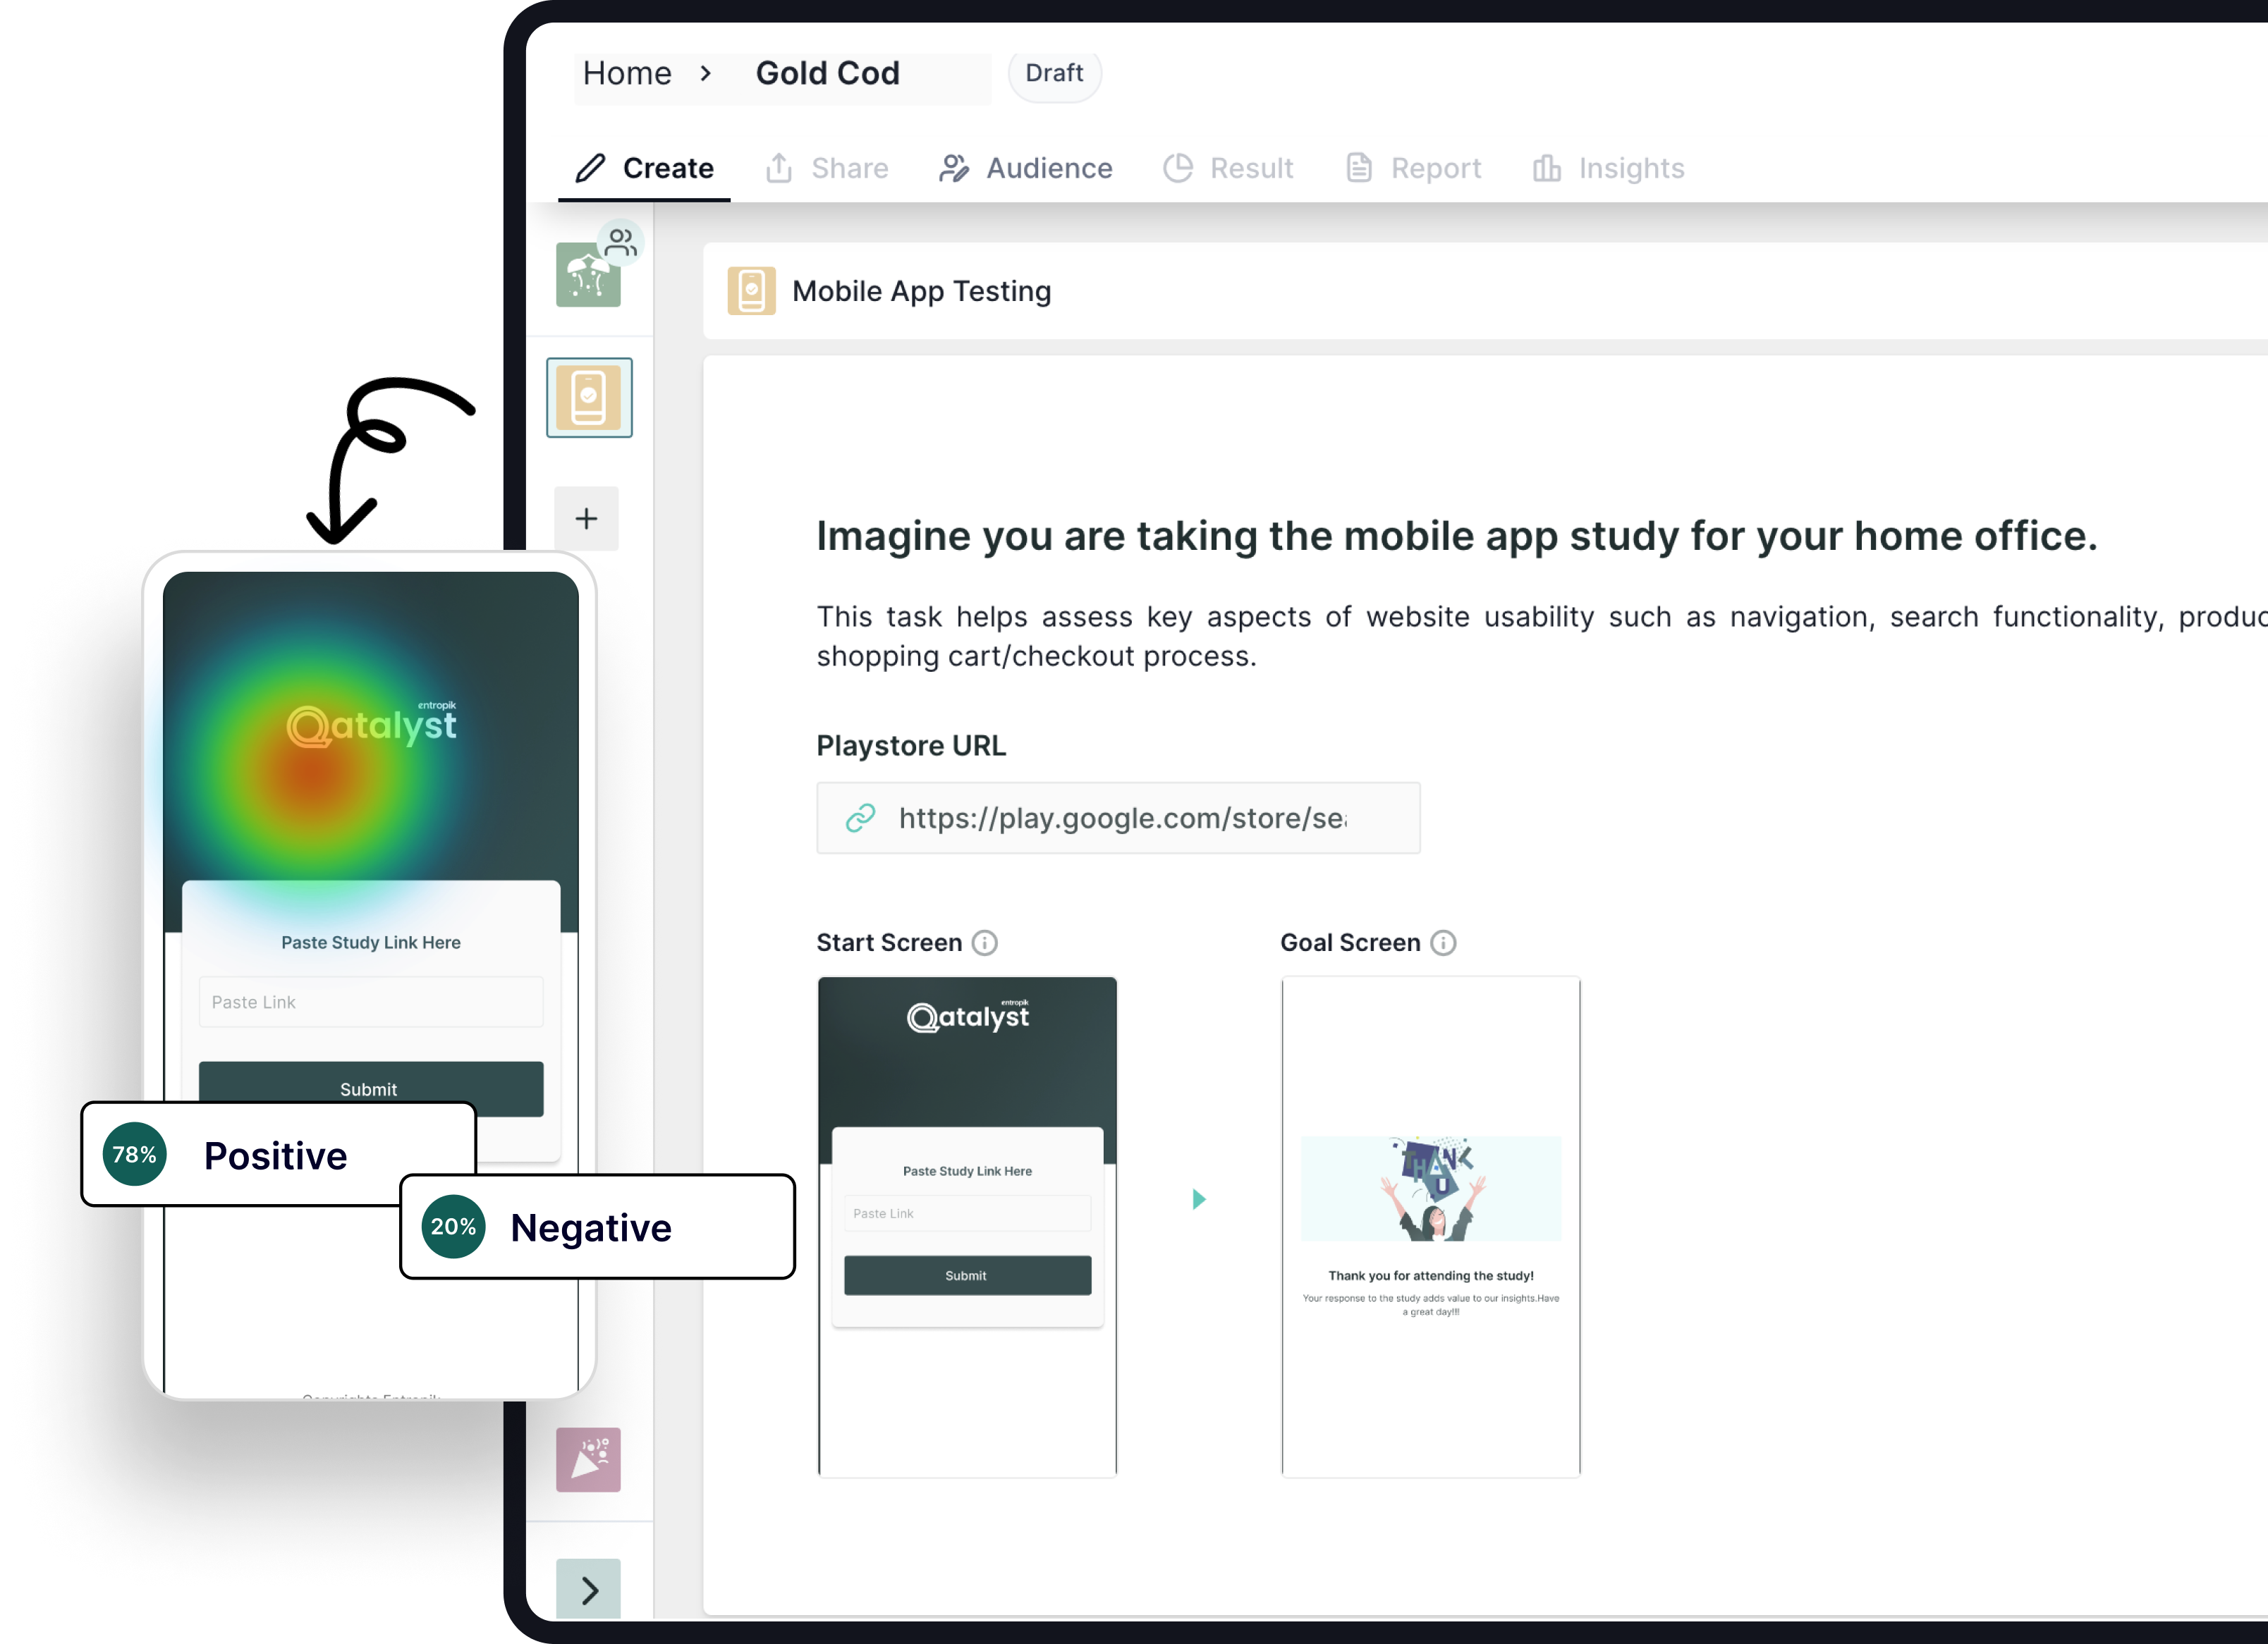
Task: Add a new block with plus button
Action: [x=586, y=519]
